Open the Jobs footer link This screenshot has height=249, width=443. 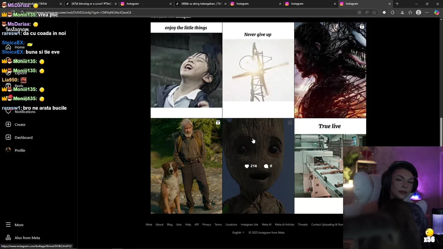(x=179, y=224)
